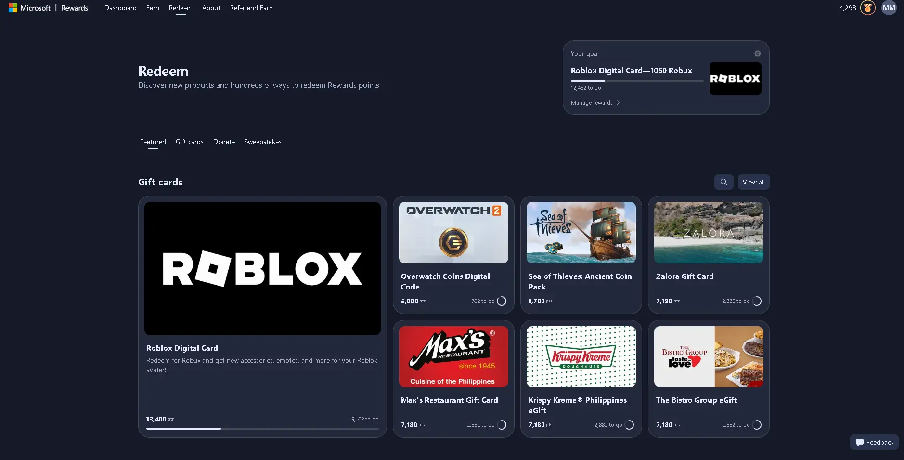This screenshot has height=460, width=904.
Task: Click the "7,180 pts" price on The Bistro Group card
Action: click(x=668, y=425)
